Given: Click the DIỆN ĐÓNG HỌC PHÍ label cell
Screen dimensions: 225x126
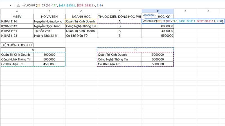Looking at the screenshot, I should tap(17, 45).
